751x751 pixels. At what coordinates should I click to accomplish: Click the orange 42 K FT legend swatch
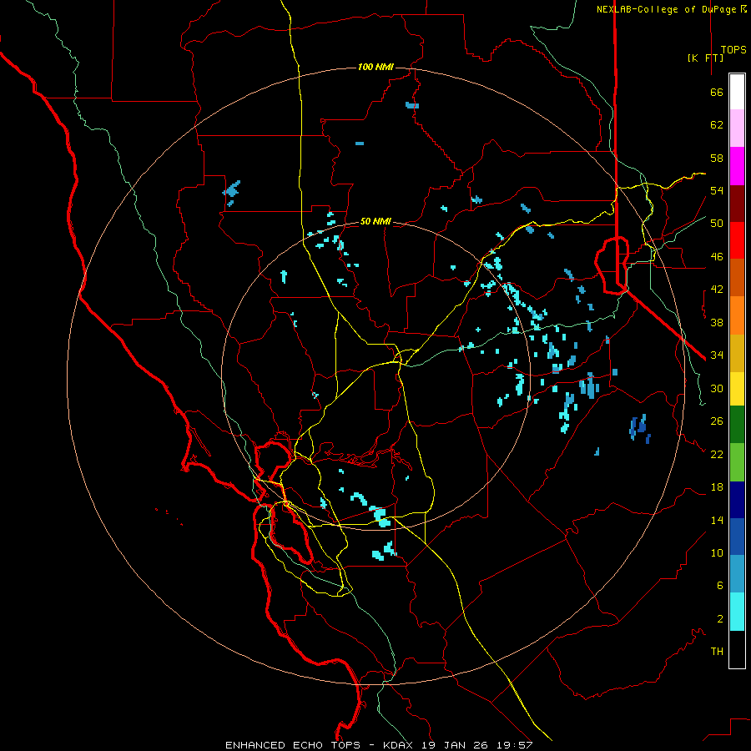point(737,315)
